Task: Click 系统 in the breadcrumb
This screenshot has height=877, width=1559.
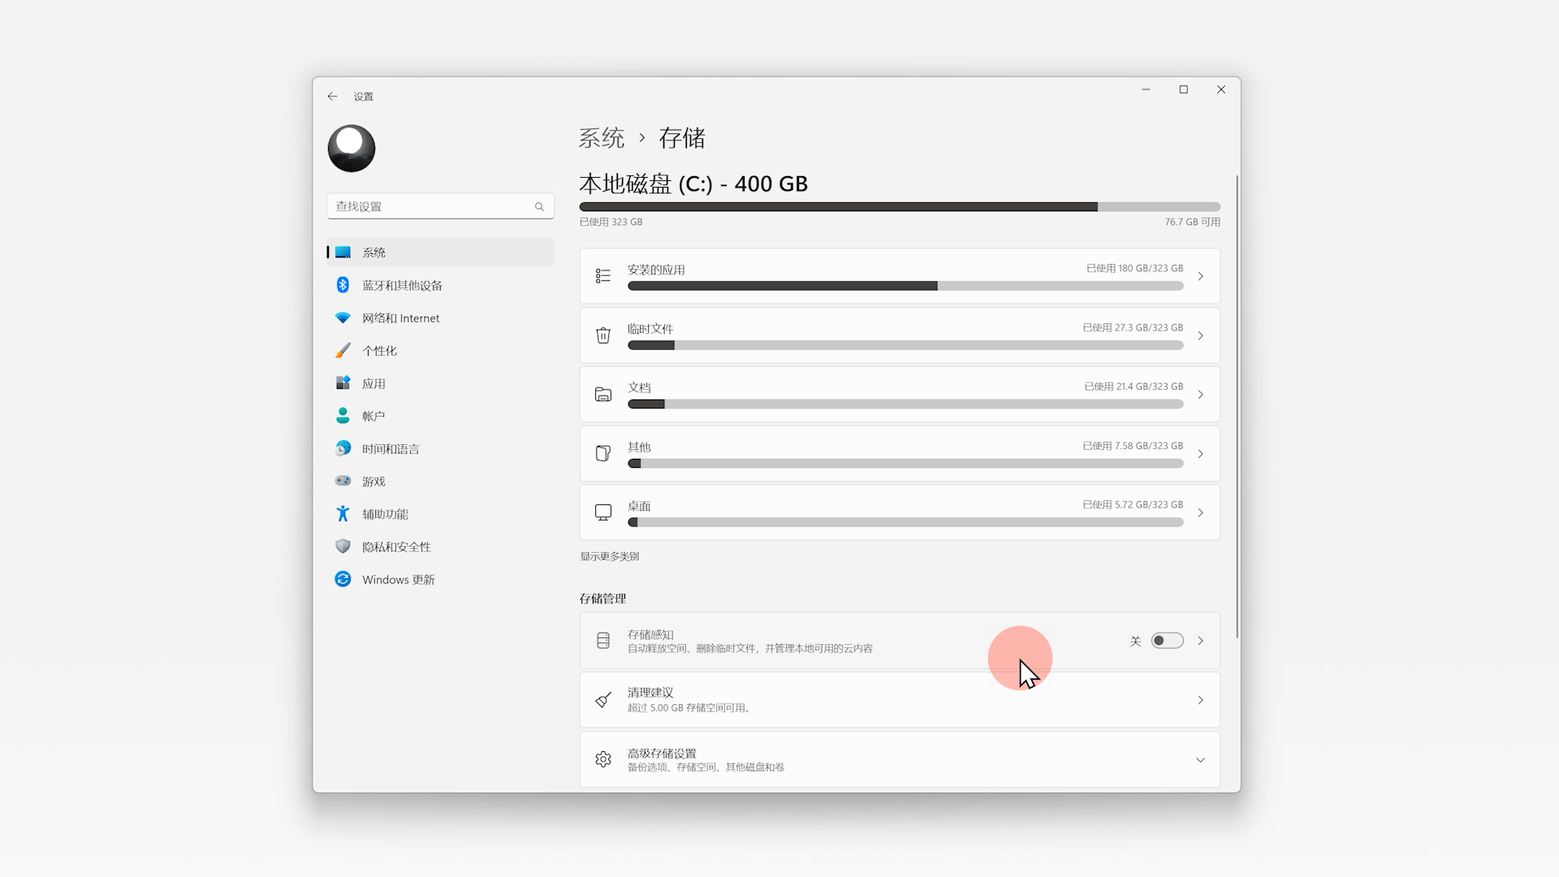Action: point(601,138)
